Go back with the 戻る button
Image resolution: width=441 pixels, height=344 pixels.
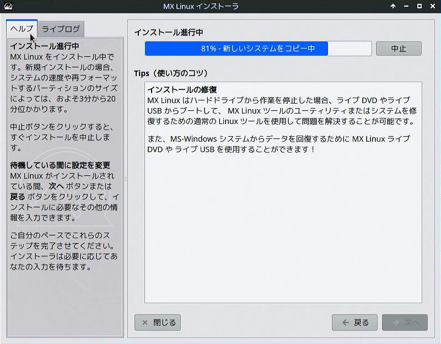pos(354,322)
